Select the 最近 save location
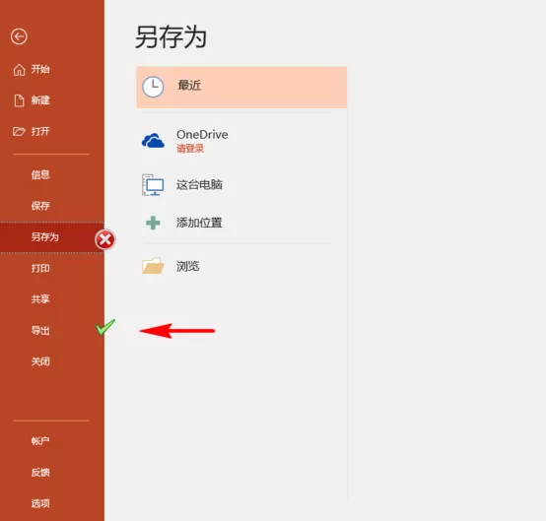 (241, 88)
